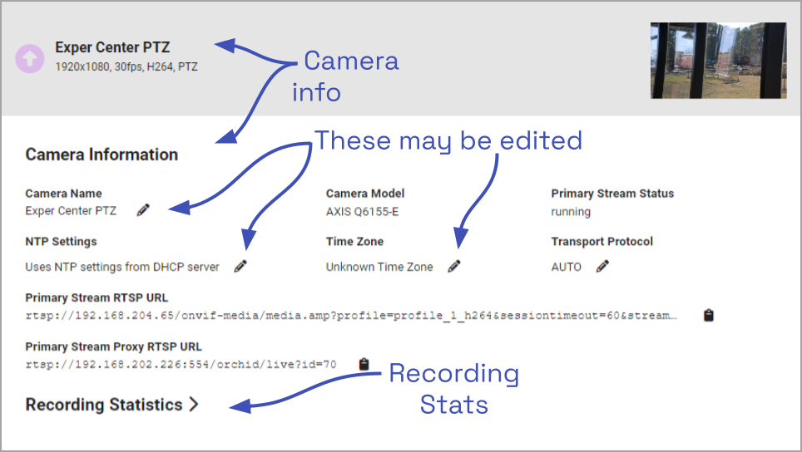This screenshot has height=452, width=802.
Task: Expand the Recording Statistics section chevron
Action: coord(193,404)
